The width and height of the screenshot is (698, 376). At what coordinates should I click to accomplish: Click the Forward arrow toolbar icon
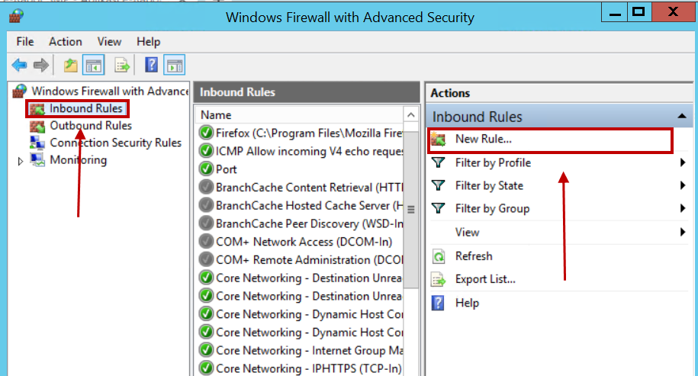(x=41, y=66)
